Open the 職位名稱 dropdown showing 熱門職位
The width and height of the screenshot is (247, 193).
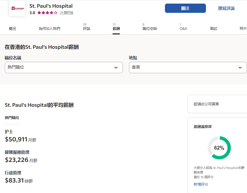click(64, 67)
